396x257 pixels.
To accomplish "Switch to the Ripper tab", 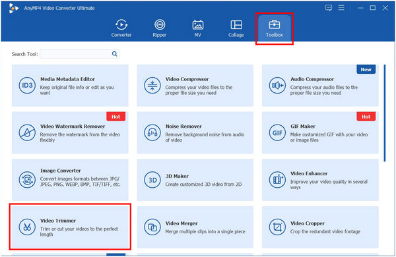I will [x=159, y=28].
